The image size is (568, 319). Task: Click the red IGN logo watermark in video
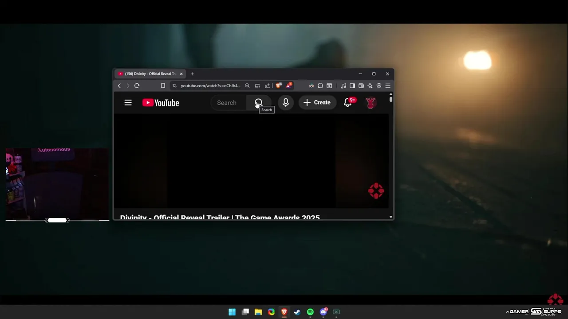(376, 191)
